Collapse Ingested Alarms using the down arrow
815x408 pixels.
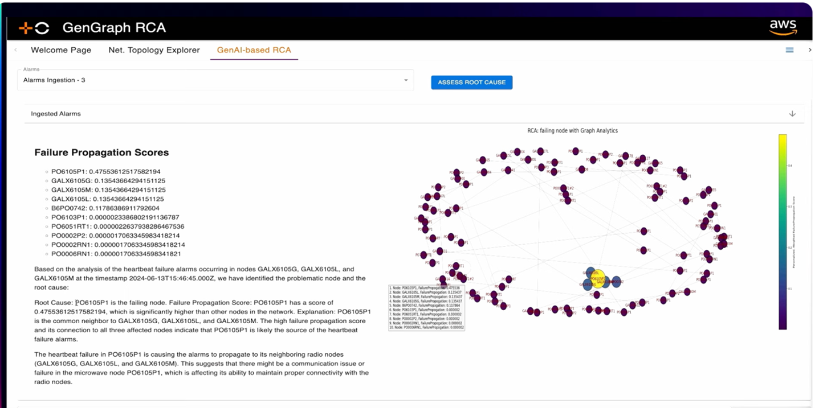[792, 113]
